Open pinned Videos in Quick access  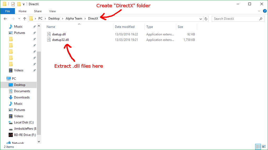pyautogui.click(x=19, y=70)
